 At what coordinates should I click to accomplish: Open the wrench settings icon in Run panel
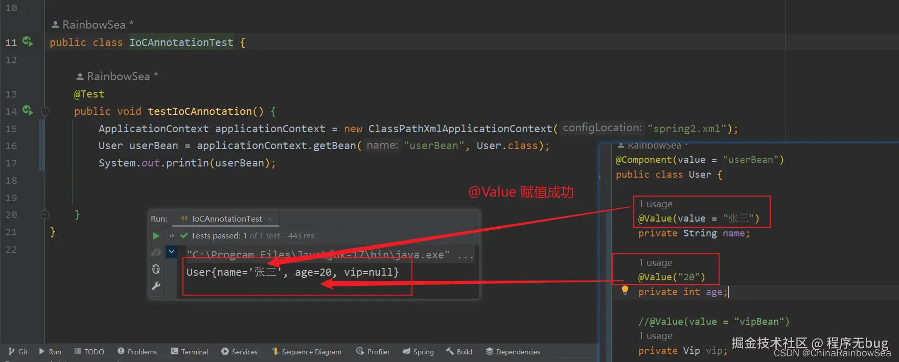click(156, 286)
